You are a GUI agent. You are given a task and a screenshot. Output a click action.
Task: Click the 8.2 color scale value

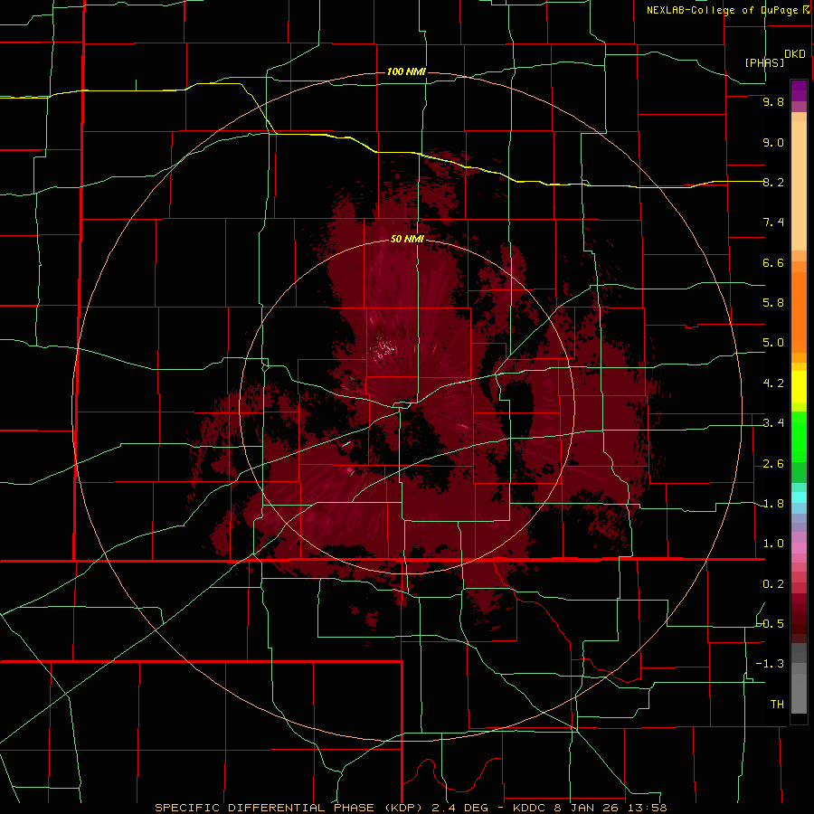[x=773, y=182]
